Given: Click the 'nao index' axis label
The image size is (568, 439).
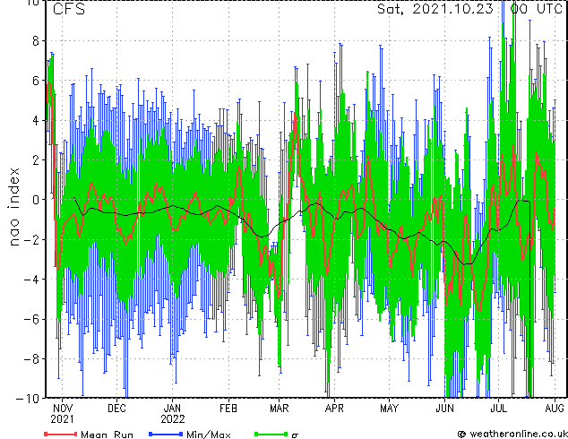Looking at the screenshot, I should pyautogui.click(x=13, y=207).
